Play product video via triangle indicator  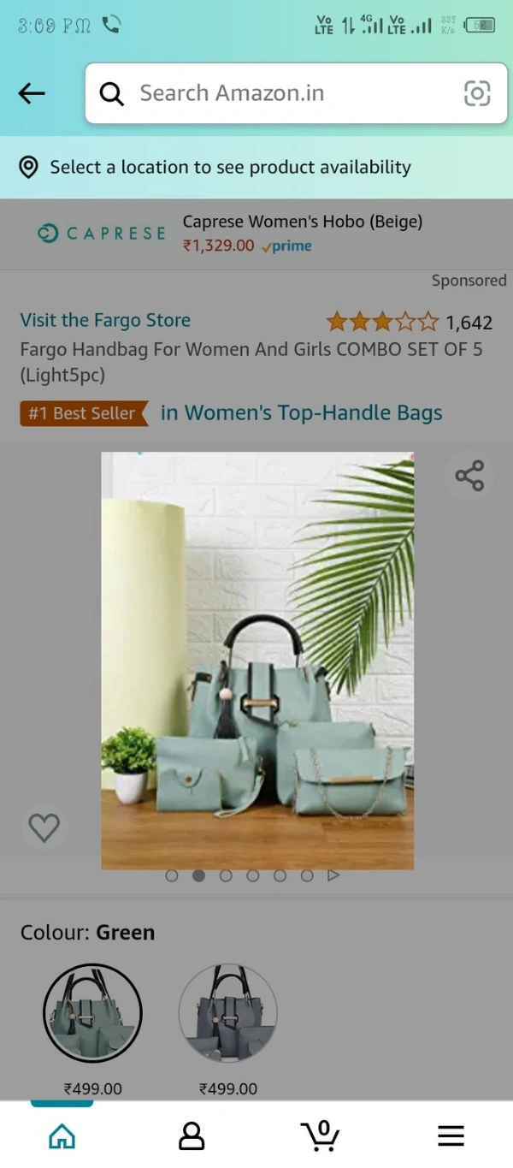[x=334, y=875]
